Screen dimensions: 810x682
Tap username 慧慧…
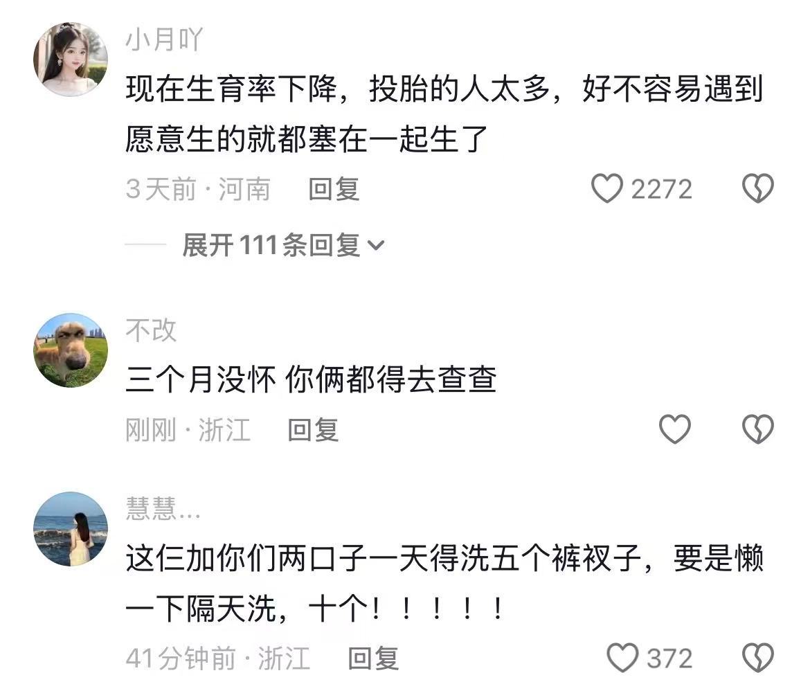click(x=163, y=510)
